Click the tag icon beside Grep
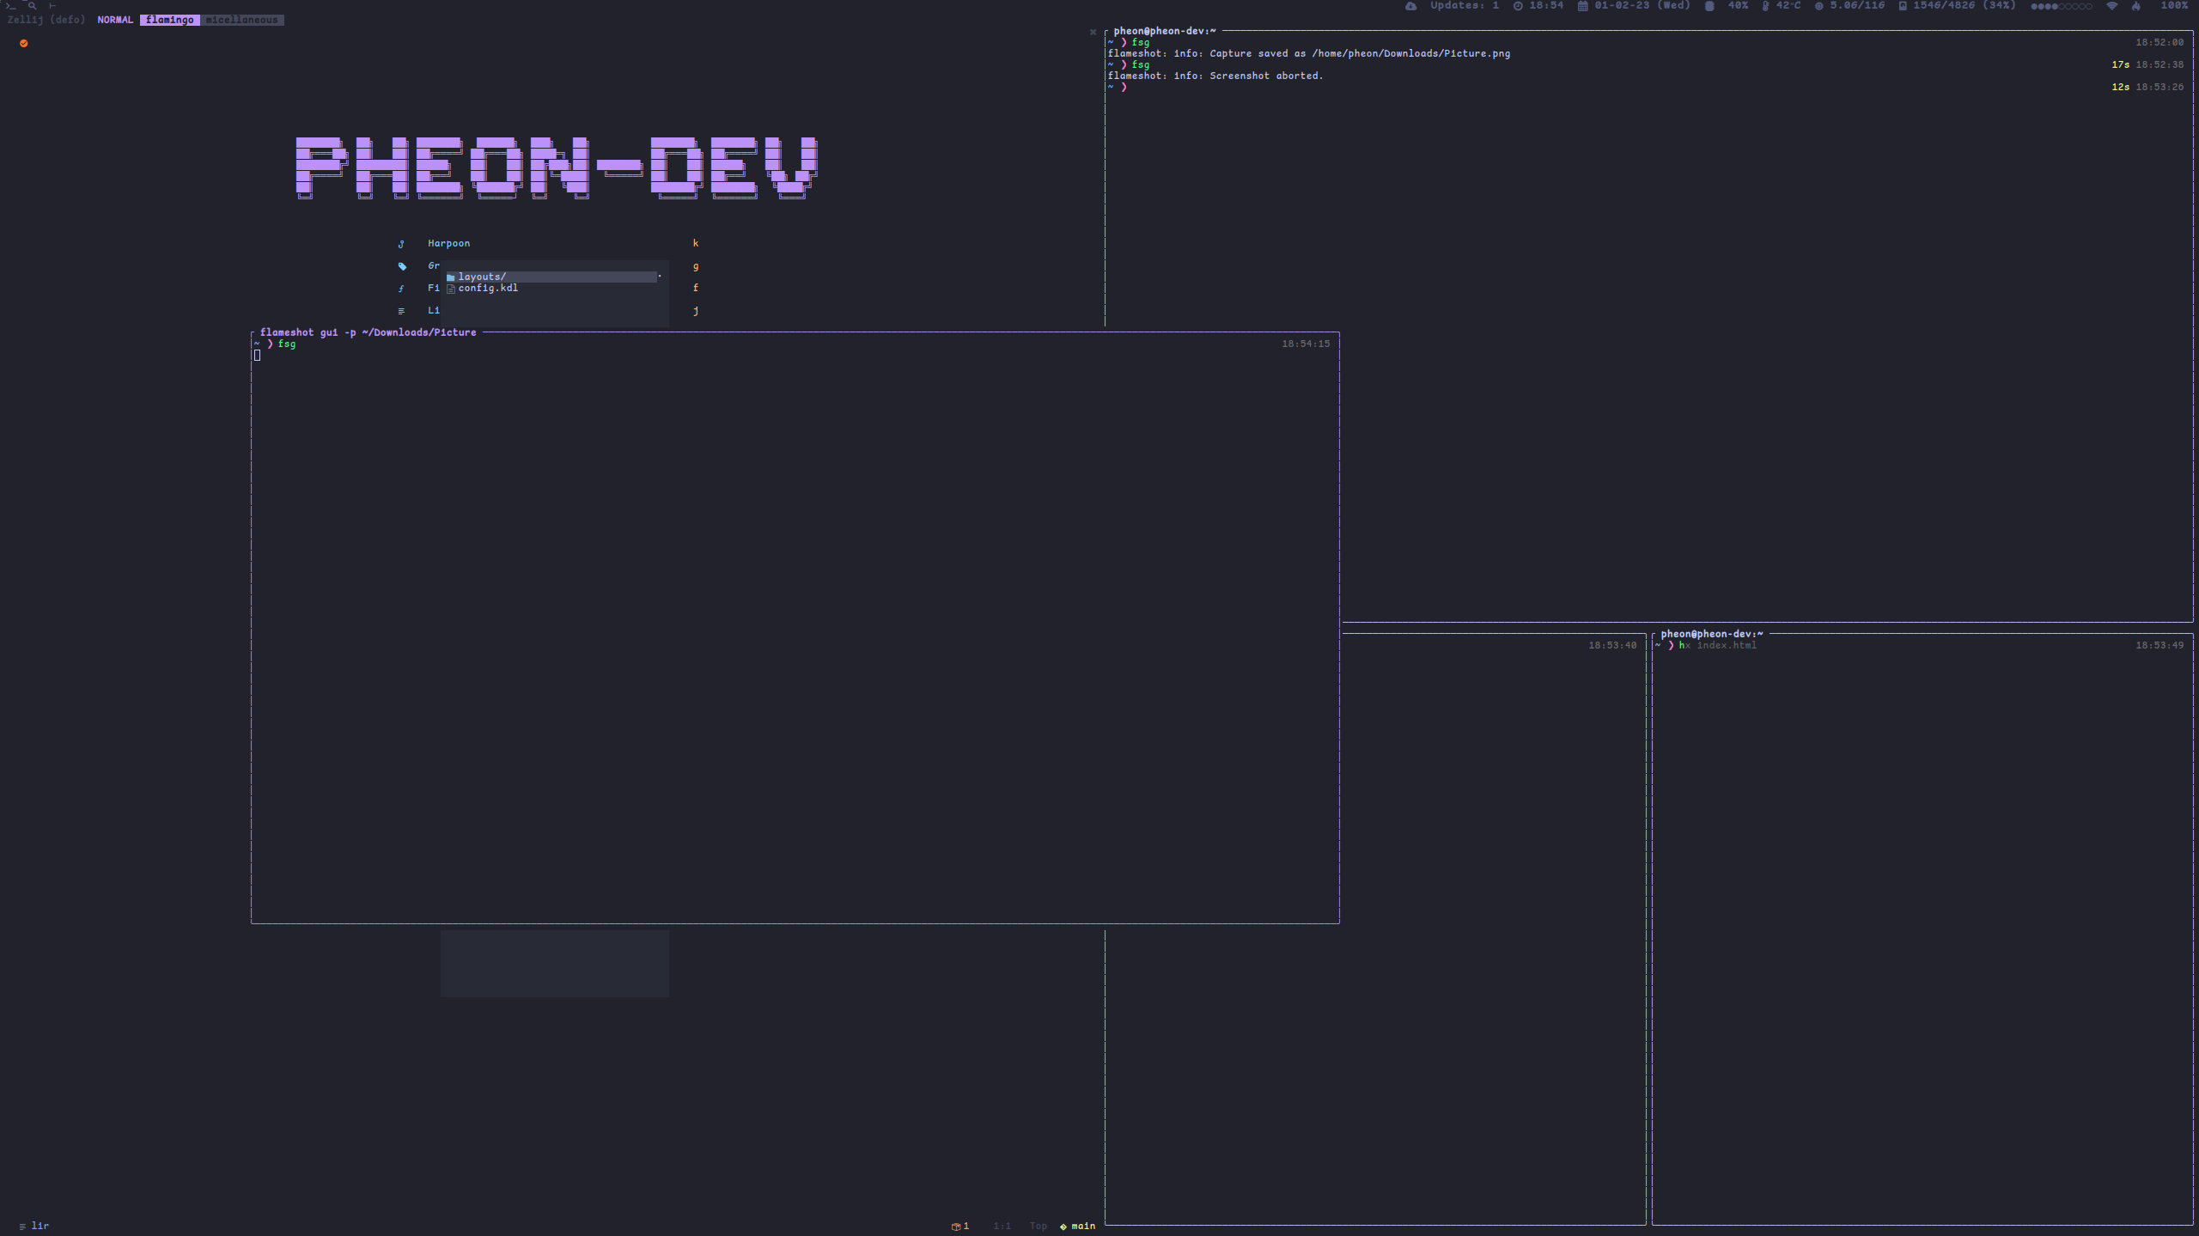Screen dimensions: 2199x1236 [402, 266]
